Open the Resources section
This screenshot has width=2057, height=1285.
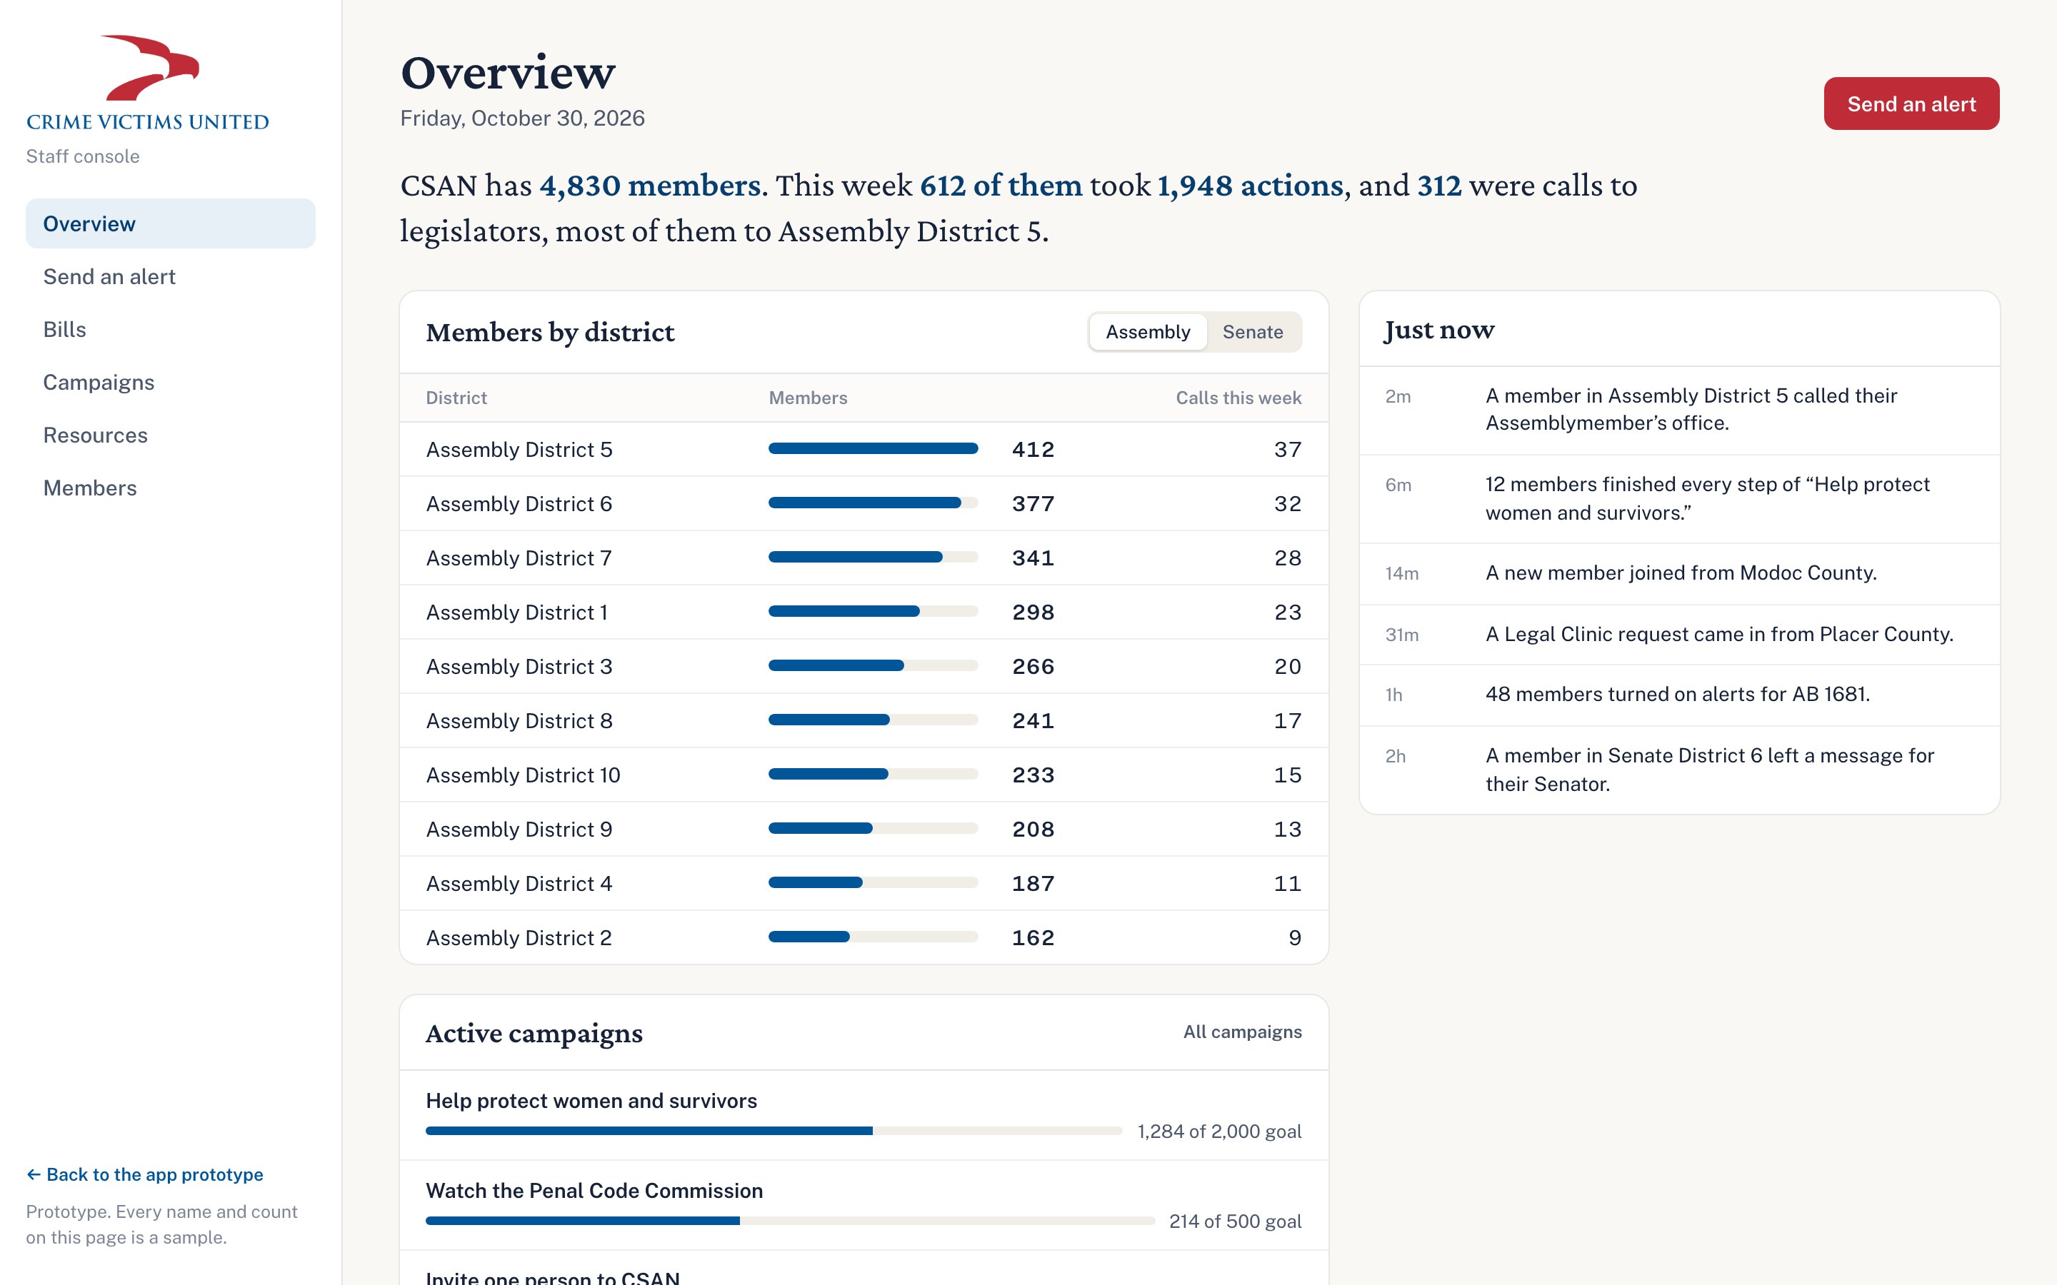[x=170, y=434]
